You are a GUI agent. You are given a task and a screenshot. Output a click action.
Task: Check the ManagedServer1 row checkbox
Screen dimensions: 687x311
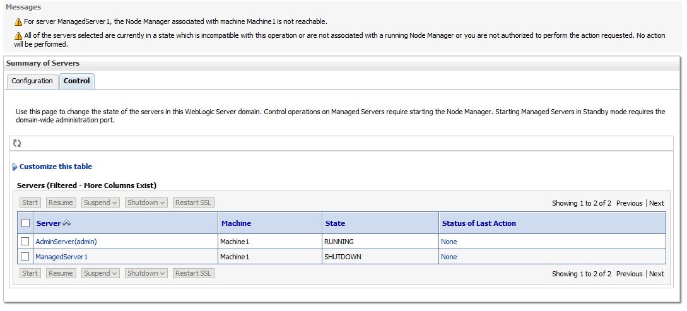coord(25,256)
